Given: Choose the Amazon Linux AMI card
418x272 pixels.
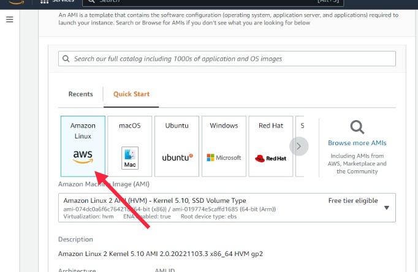Looking at the screenshot, I should [83, 146].
